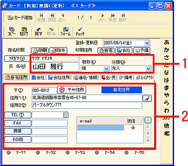Click the チェック check icon

tap(80, 31)
